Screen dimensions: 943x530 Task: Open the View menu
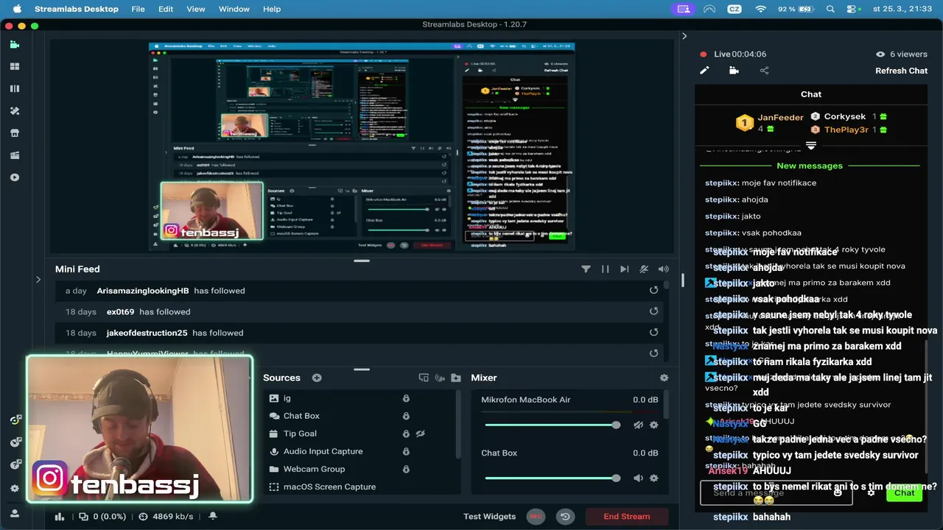196,9
